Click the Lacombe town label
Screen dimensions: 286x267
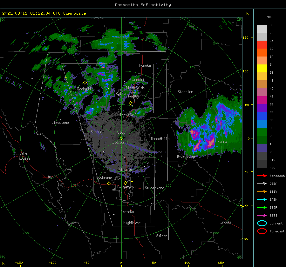[x=137, y=80]
